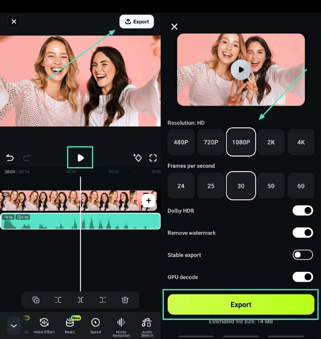The height and width of the screenshot is (339, 321).
Task: Tap the add keyframe diamond icon
Action: pyautogui.click(x=138, y=158)
